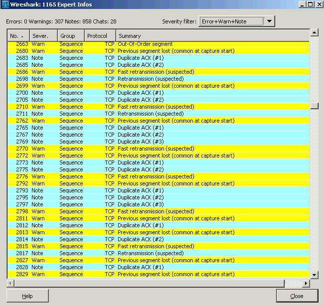
Task: Select row 2699 Previous segment lost
Action: pyautogui.click(x=159, y=86)
